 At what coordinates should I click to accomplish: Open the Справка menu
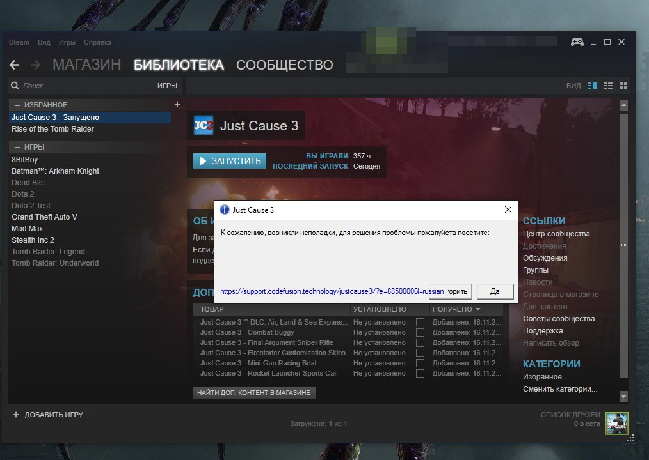coord(97,42)
